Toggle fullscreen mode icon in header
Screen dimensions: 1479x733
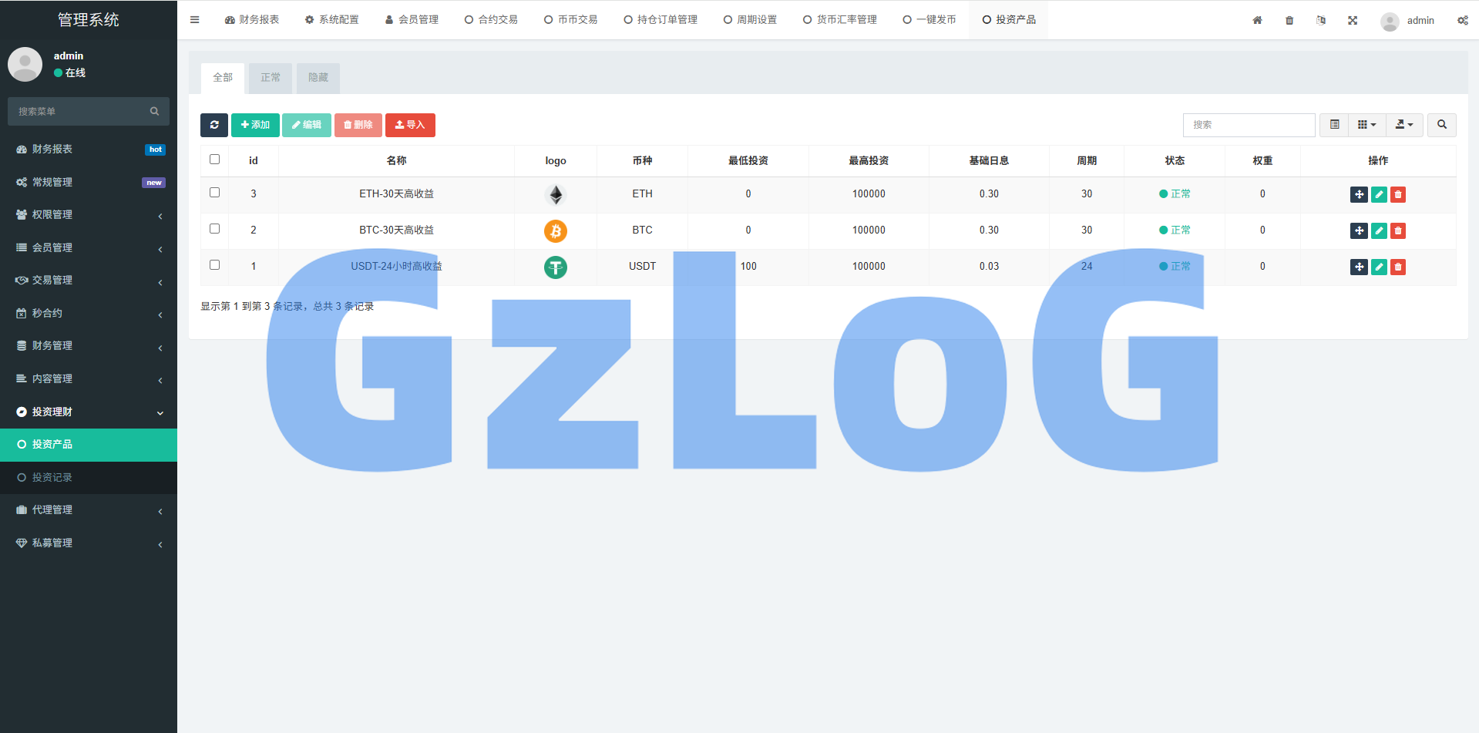pyautogui.click(x=1353, y=20)
